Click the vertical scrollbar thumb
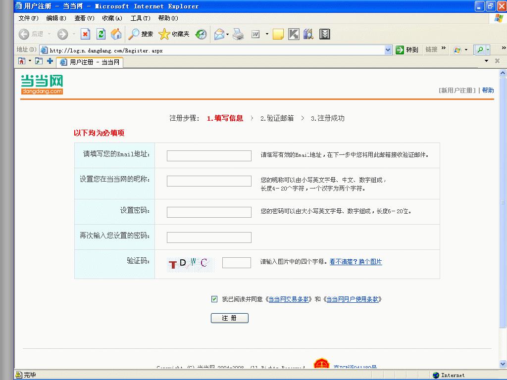The image size is (507, 380). point(503,202)
